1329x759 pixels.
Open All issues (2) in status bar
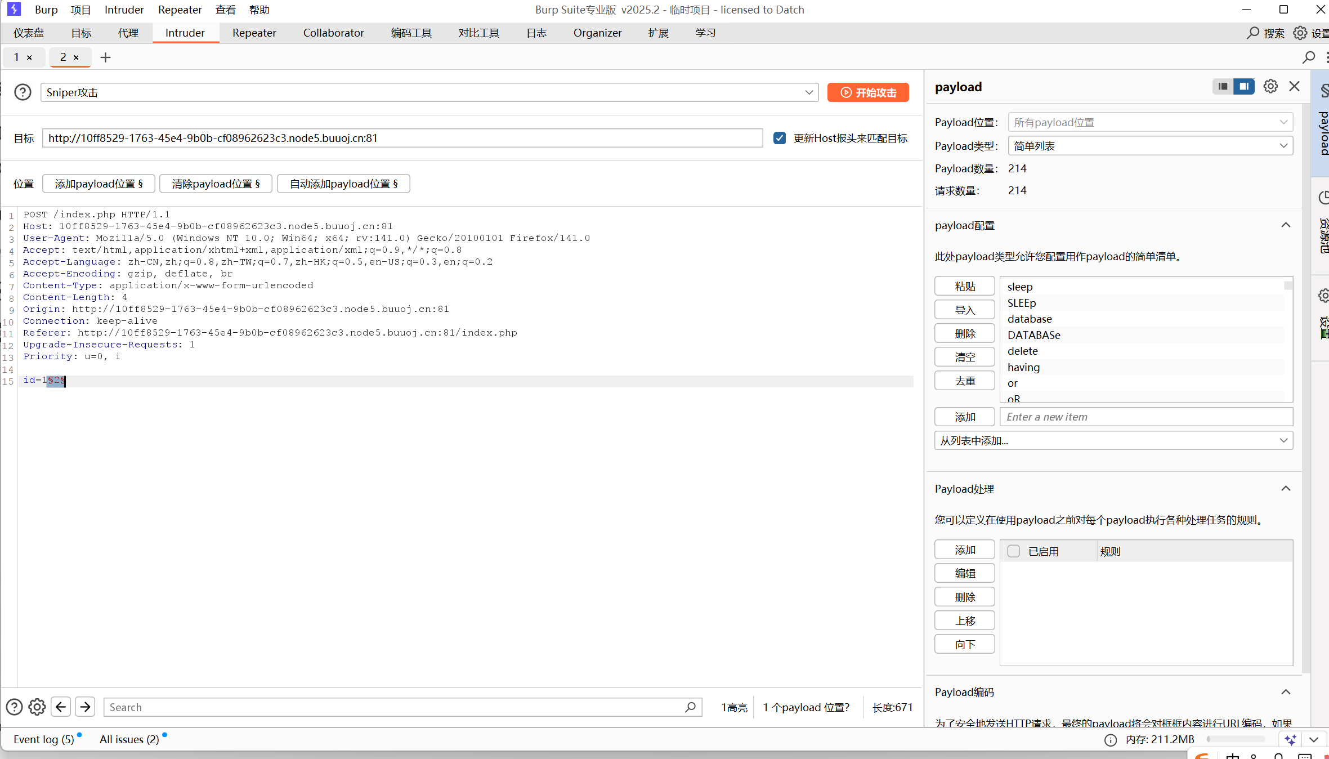point(129,739)
